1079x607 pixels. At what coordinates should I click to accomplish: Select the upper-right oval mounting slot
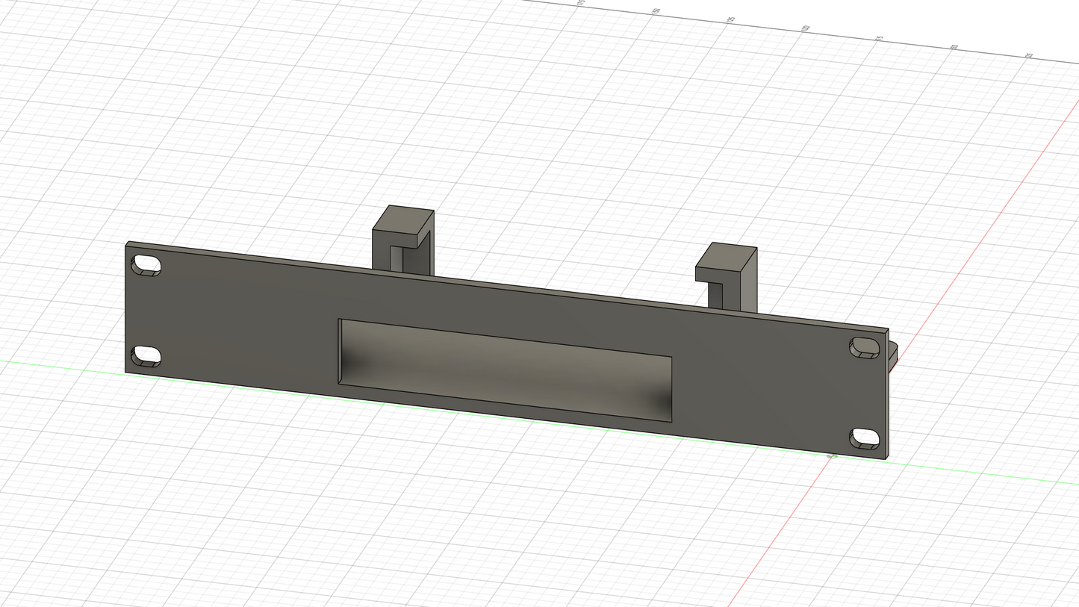click(865, 347)
